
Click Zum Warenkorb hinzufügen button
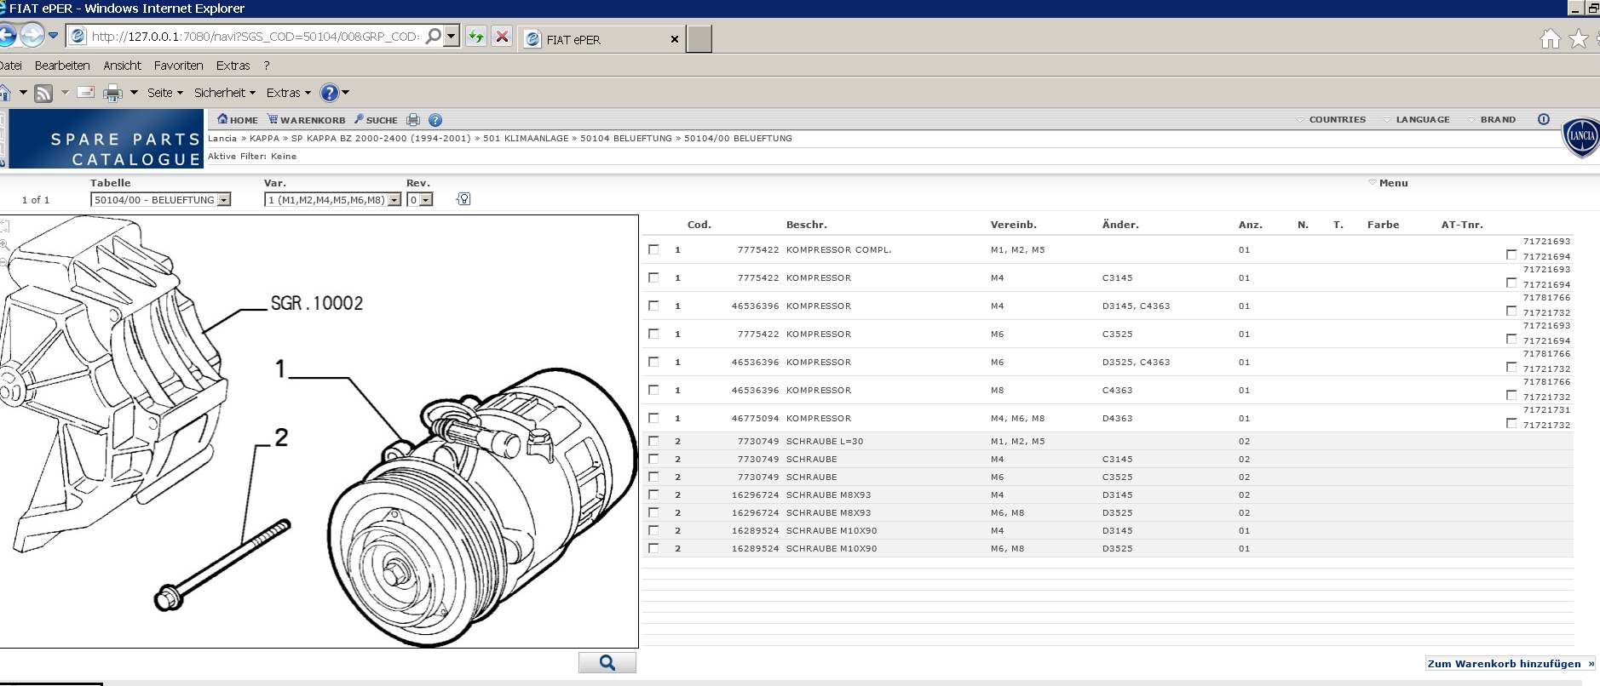(1511, 664)
